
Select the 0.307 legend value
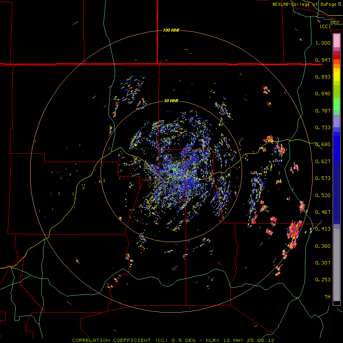click(x=323, y=263)
